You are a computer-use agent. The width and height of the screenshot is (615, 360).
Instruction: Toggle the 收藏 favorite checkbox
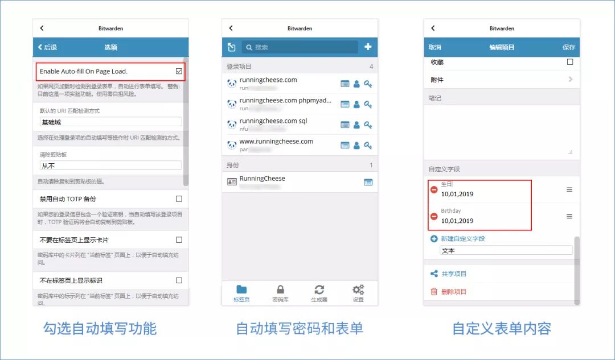(x=570, y=62)
